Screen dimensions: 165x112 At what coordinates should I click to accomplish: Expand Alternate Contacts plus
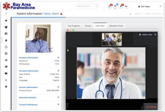pos(58,97)
